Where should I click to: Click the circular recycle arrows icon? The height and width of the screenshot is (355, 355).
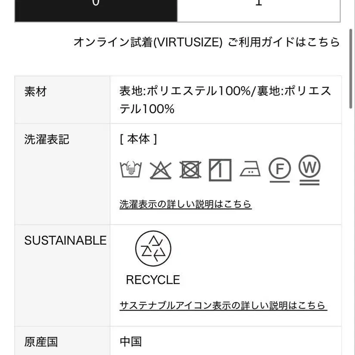click(x=153, y=248)
